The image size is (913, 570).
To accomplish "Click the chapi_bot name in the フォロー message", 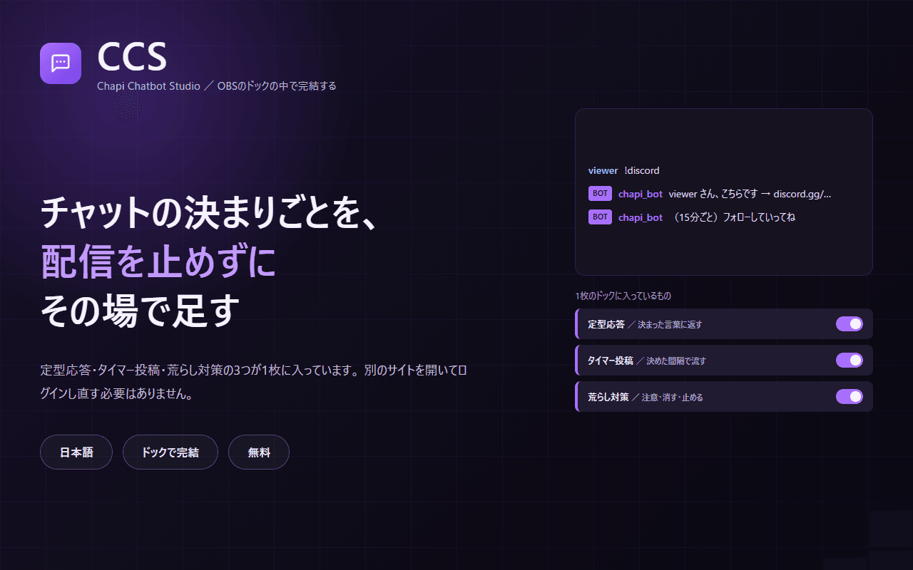I will [641, 217].
